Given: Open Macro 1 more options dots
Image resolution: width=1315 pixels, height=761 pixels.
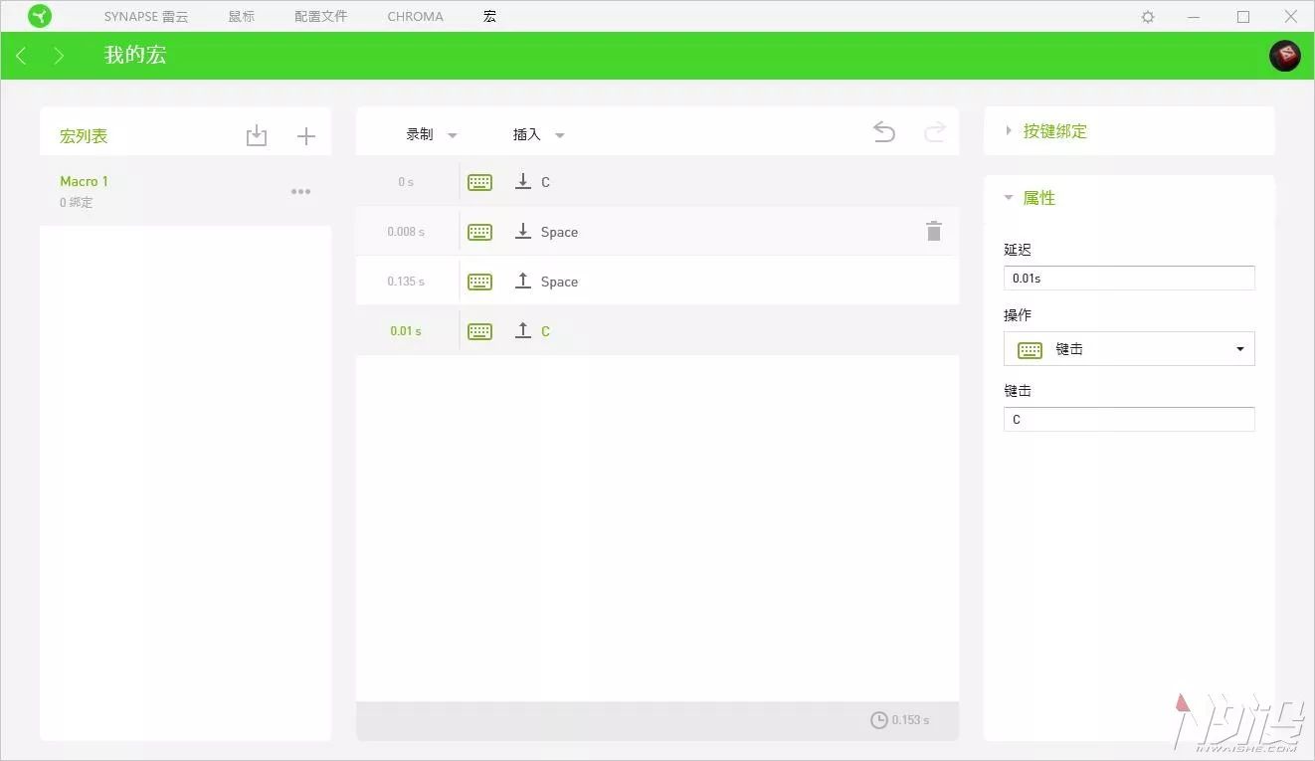Looking at the screenshot, I should tap(300, 192).
